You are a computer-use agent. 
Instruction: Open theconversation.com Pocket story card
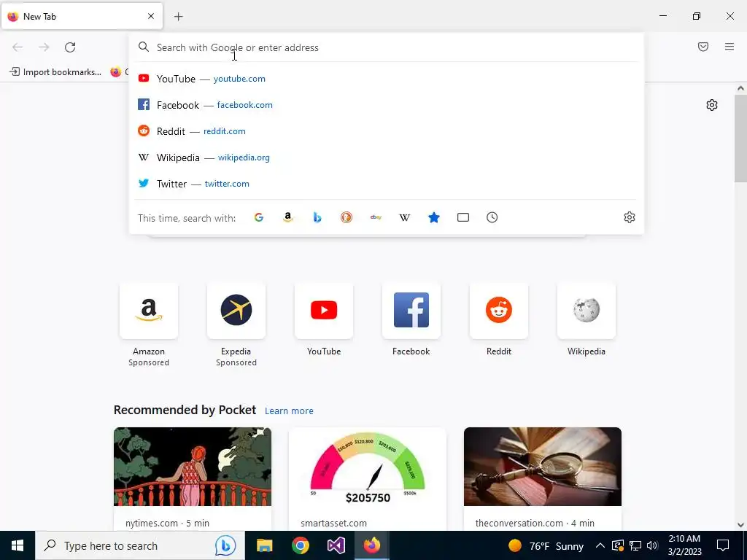pos(543,478)
